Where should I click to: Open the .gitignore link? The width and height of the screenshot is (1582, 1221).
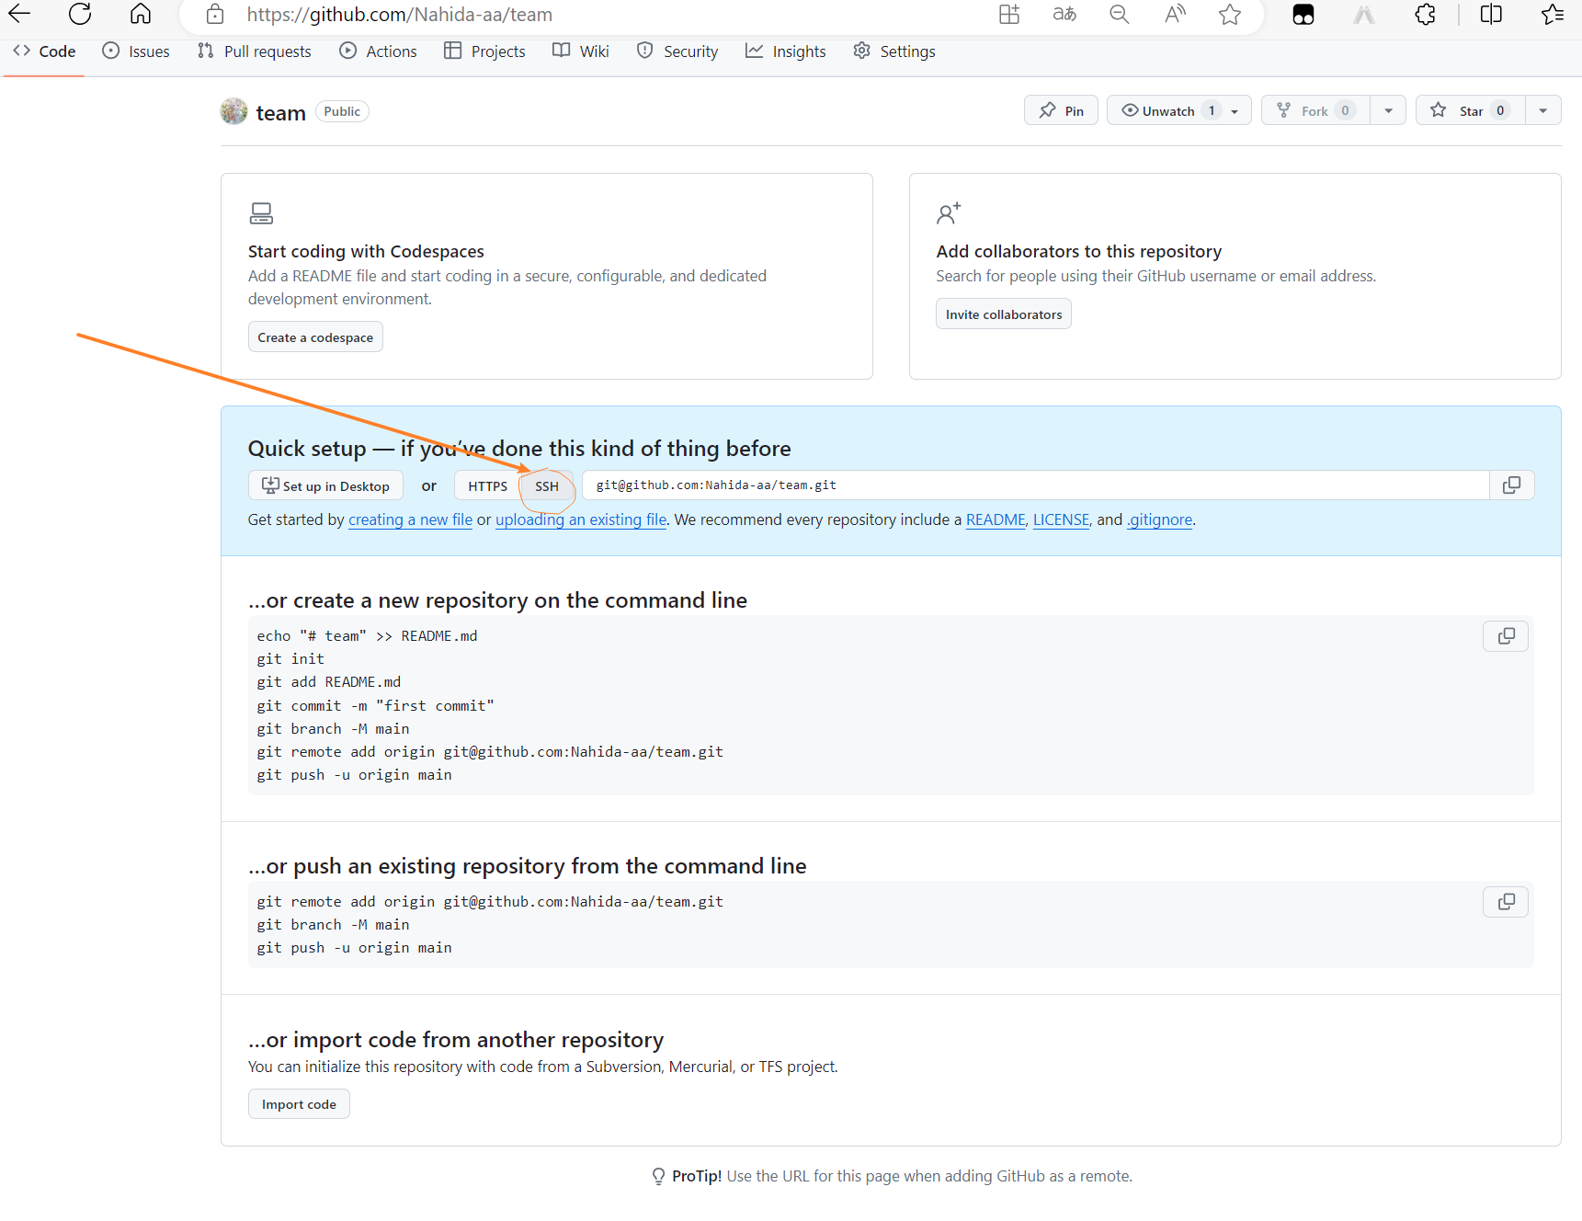click(1160, 519)
